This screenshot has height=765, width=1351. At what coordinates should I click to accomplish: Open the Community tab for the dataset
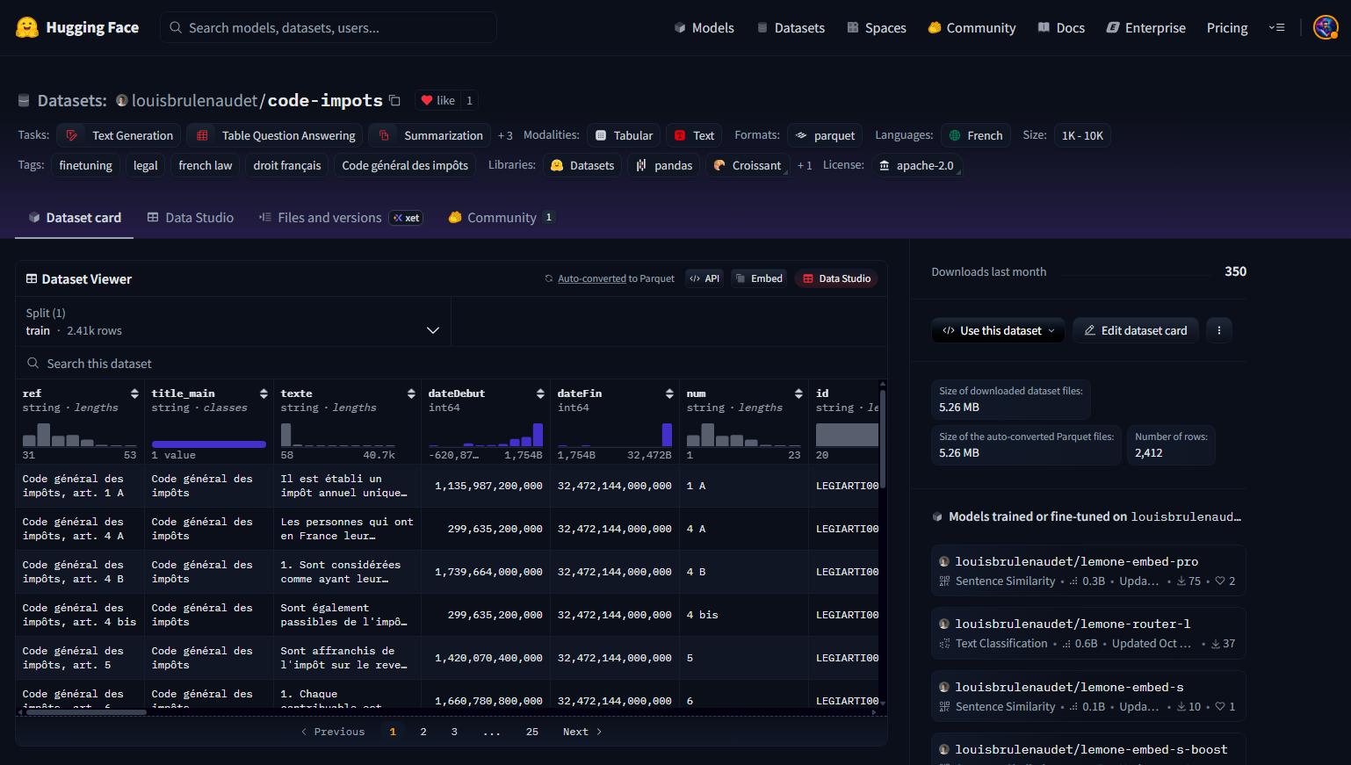pyautogui.click(x=501, y=218)
